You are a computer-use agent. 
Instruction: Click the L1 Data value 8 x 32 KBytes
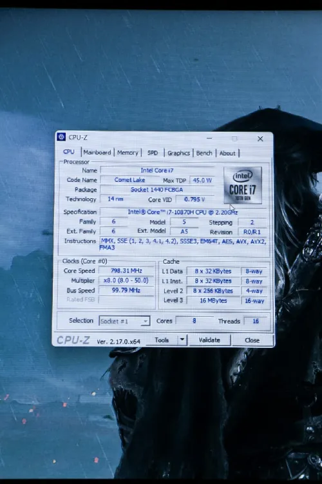pos(213,271)
